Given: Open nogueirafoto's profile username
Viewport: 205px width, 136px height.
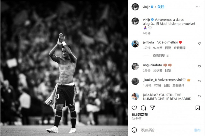Looking at the screenshot, I should (x=152, y=65).
